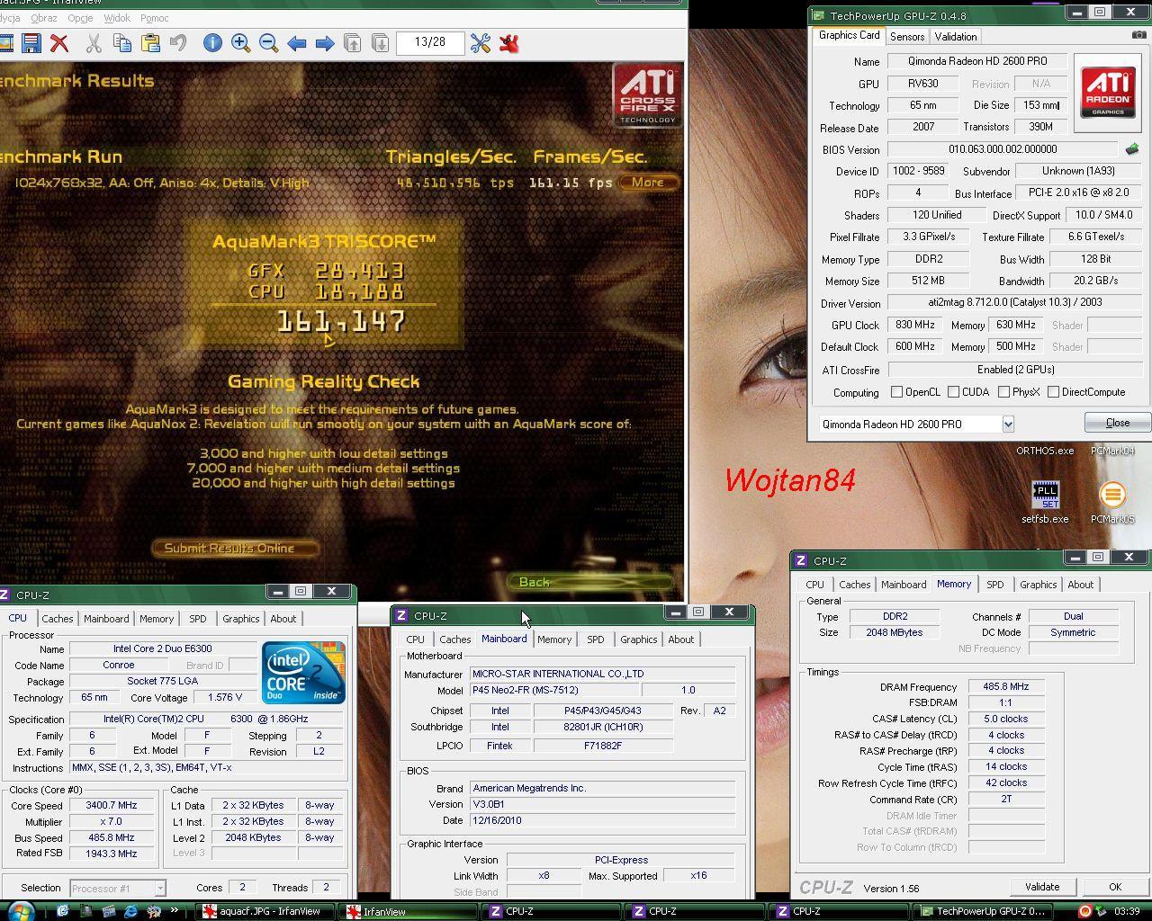Open PCMark05 desktop icon

(x=1112, y=502)
